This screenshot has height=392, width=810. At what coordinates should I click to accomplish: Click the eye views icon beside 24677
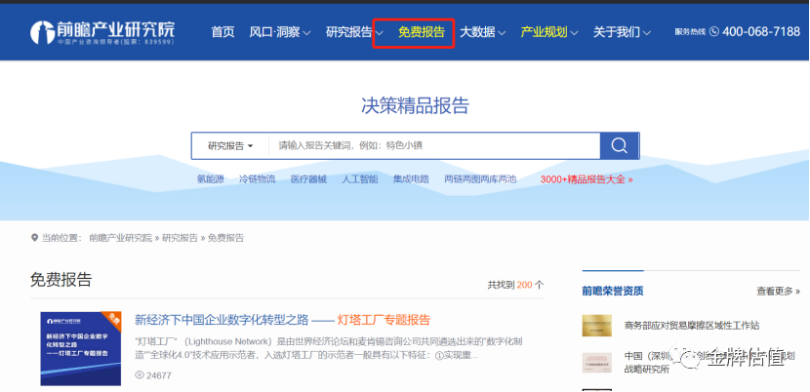click(139, 375)
